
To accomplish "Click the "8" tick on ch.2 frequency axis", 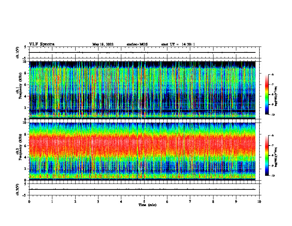I will point(26,134).
